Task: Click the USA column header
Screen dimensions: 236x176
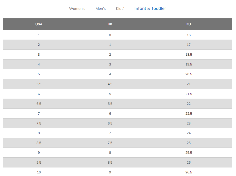Action: 39,24
